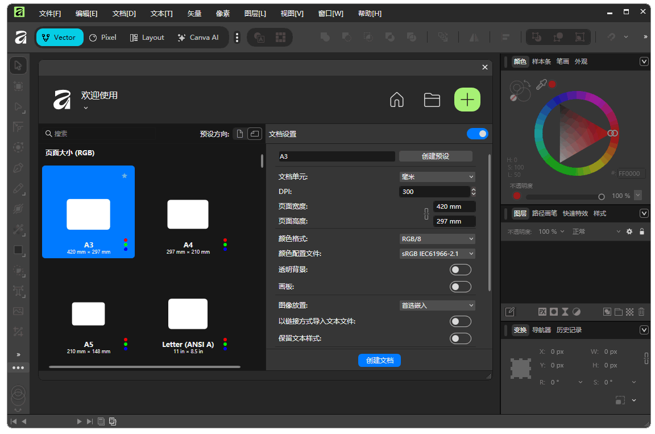Viewport: 655px width, 434px height.
Task: Expand the 颜色格式 dropdown
Action: tap(437, 239)
